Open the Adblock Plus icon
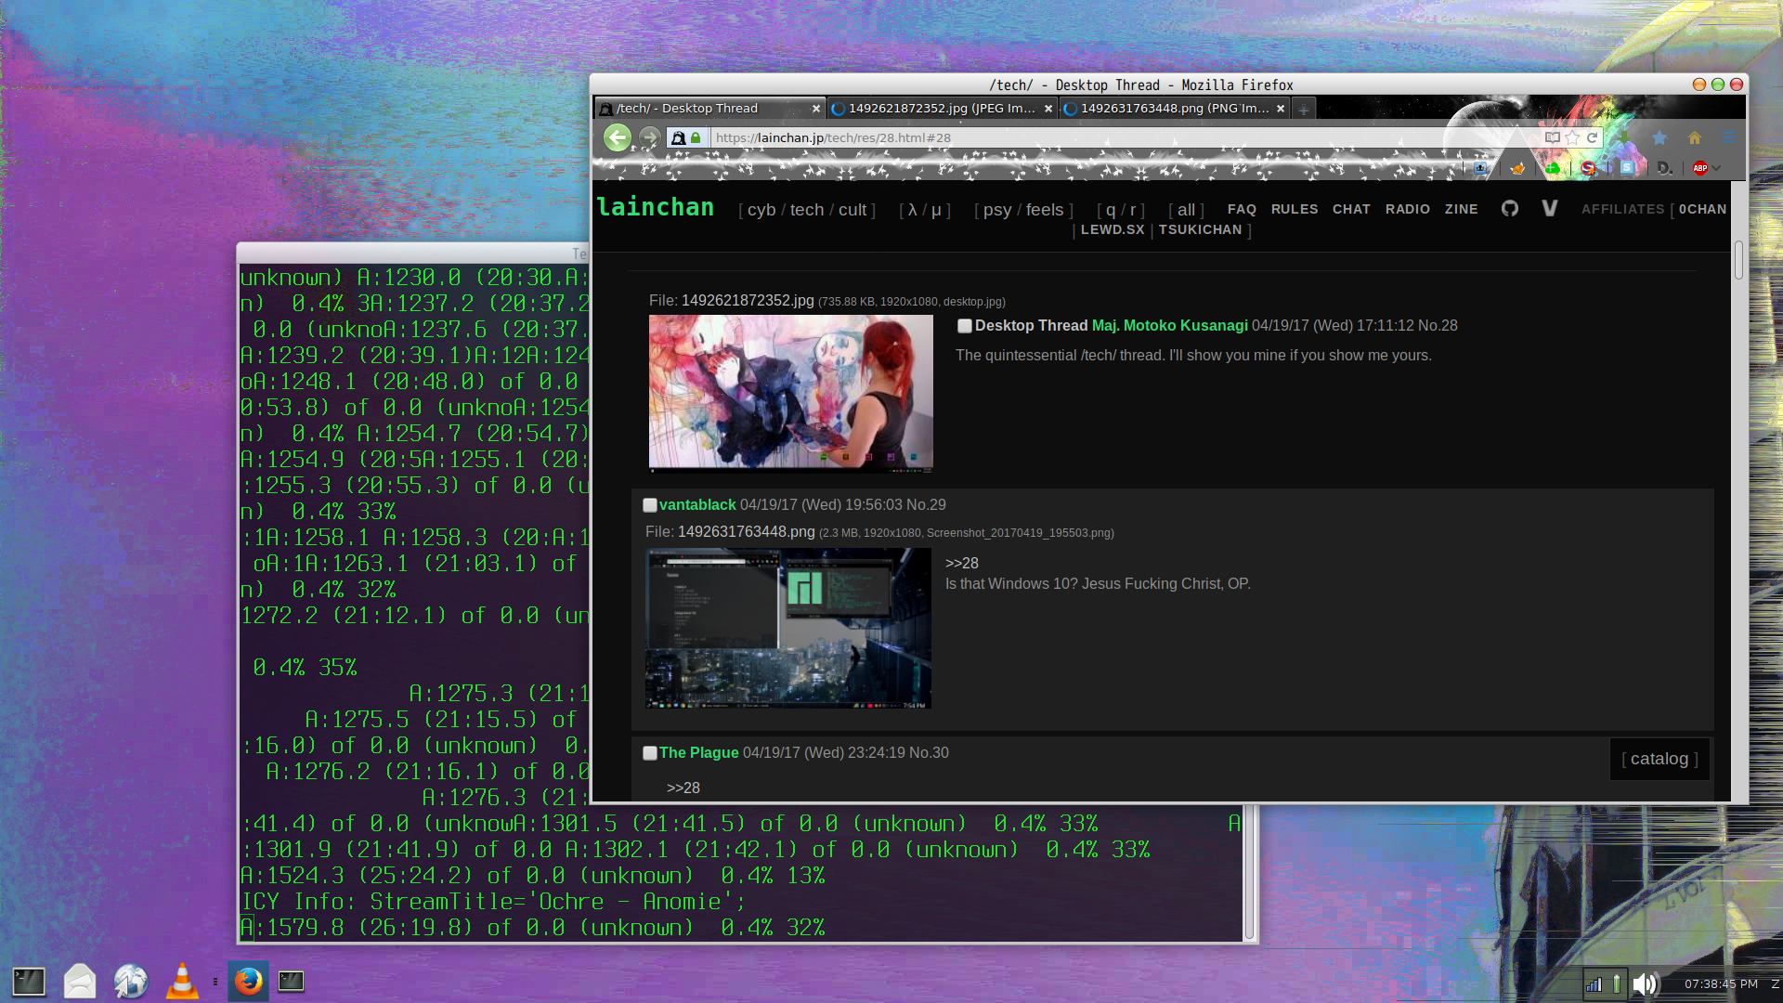This screenshot has width=1783, height=1003. point(1700,168)
